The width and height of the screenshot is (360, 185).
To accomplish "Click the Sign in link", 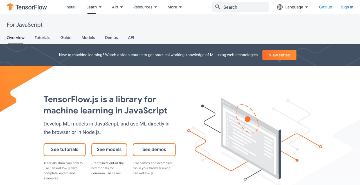I will (x=347, y=7).
